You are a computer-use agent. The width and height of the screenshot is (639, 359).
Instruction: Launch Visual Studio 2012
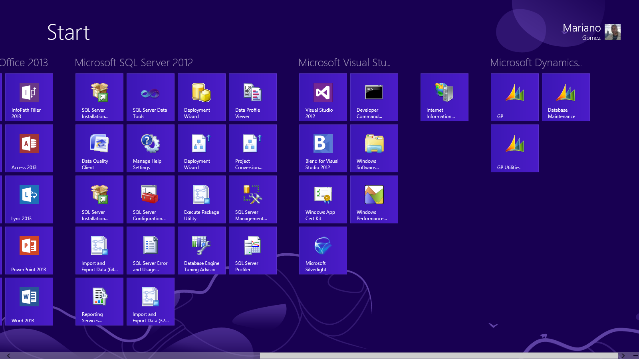(x=323, y=97)
